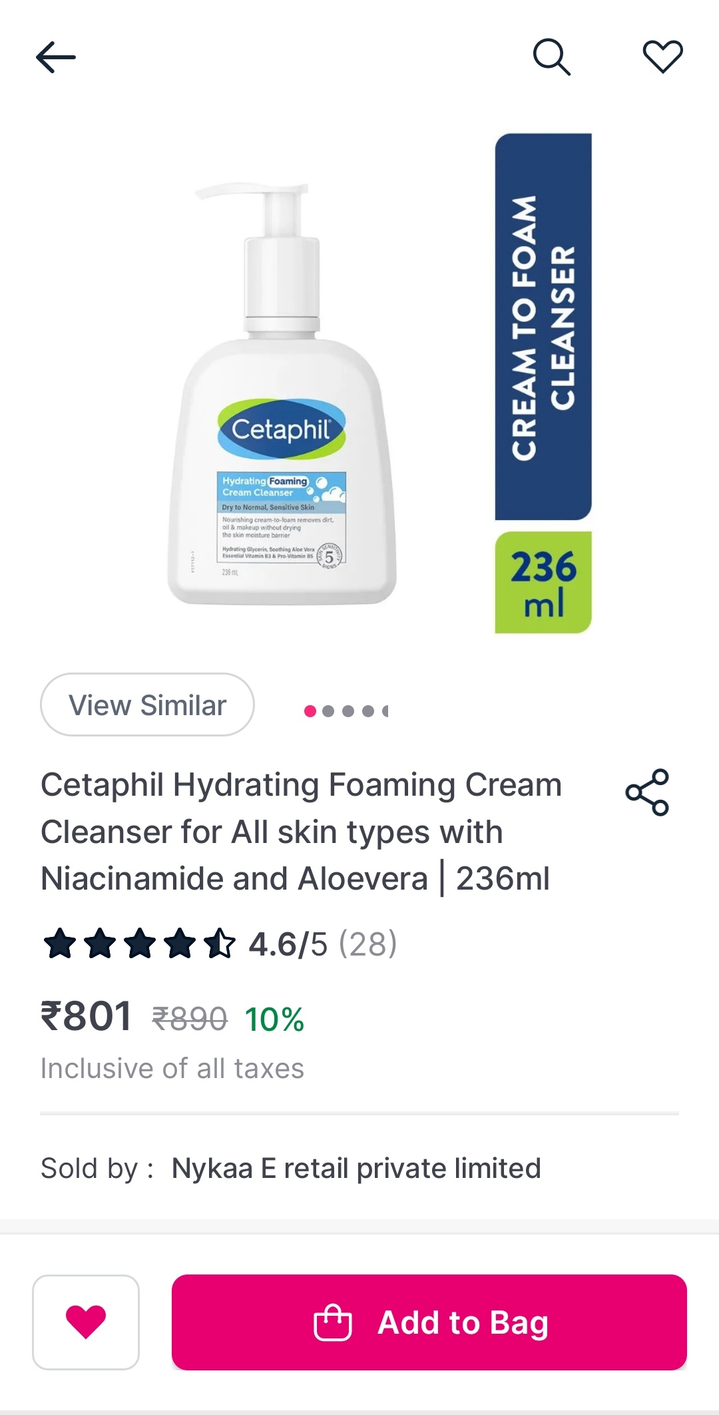Select the fifth star in the rating row
This screenshot has width=719, height=1415.
(x=220, y=942)
